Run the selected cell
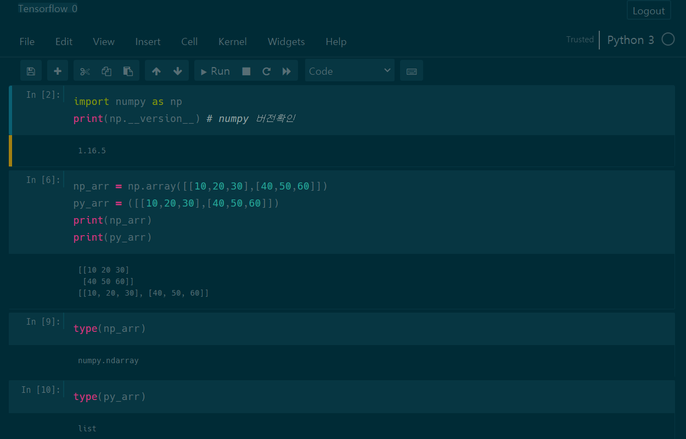This screenshot has height=439, width=686. point(215,71)
